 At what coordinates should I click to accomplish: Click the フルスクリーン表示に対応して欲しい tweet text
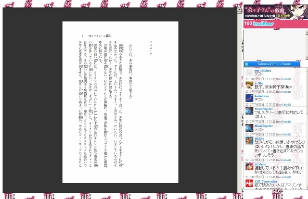pyautogui.click(x=279, y=114)
